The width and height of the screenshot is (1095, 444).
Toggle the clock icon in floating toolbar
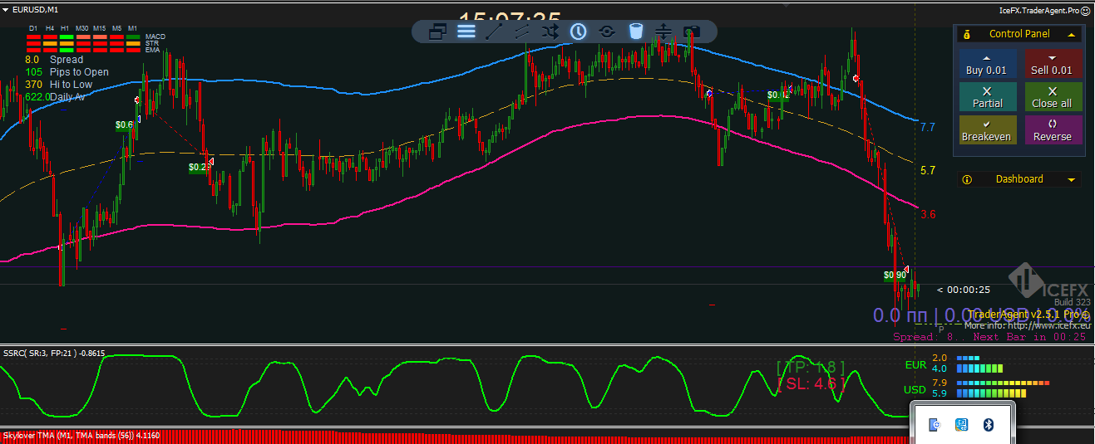point(578,32)
